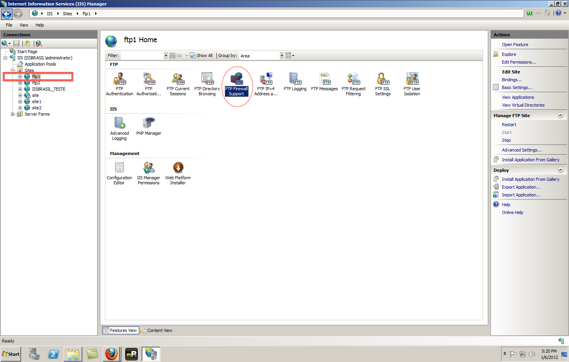
Task: Click inside the Filter text field
Action: [142, 56]
